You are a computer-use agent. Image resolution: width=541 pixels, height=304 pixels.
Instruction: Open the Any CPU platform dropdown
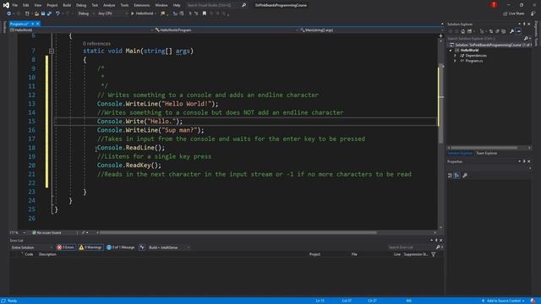[x=112, y=14]
